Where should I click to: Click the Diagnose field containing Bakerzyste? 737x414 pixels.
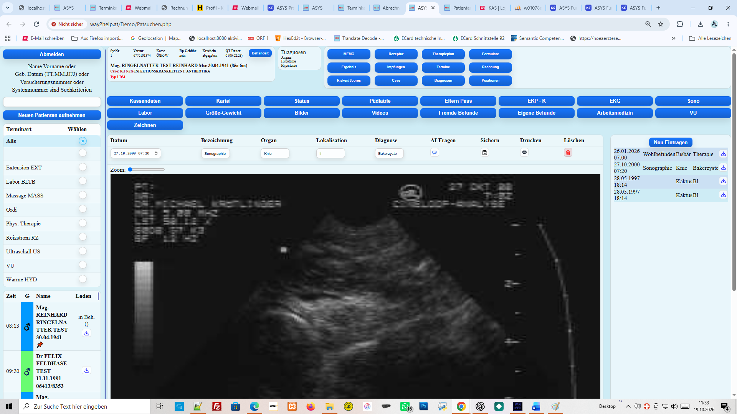pos(389,153)
